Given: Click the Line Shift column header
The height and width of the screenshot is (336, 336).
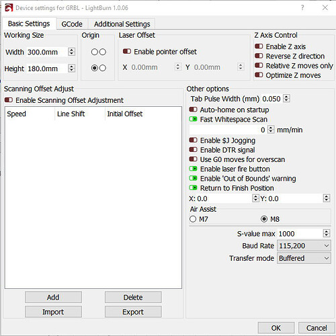Looking at the screenshot, I should click(x=80, y=114).
